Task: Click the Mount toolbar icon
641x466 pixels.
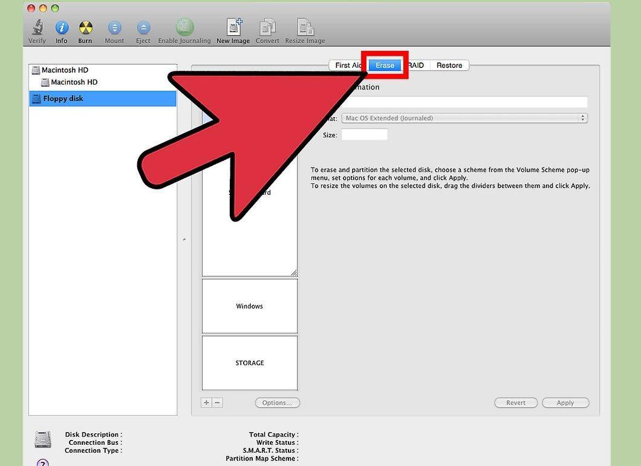Action: click(x=114, y=27)
